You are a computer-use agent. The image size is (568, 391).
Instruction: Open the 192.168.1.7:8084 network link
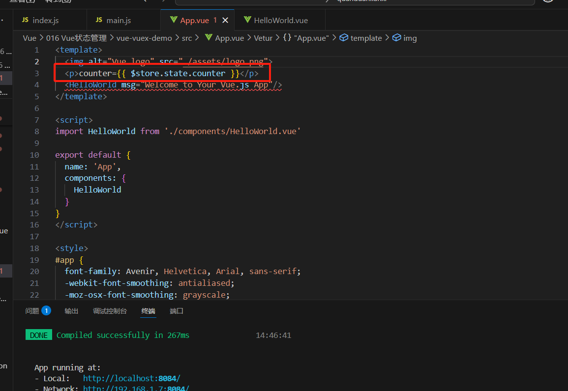[x=136, y=389]
